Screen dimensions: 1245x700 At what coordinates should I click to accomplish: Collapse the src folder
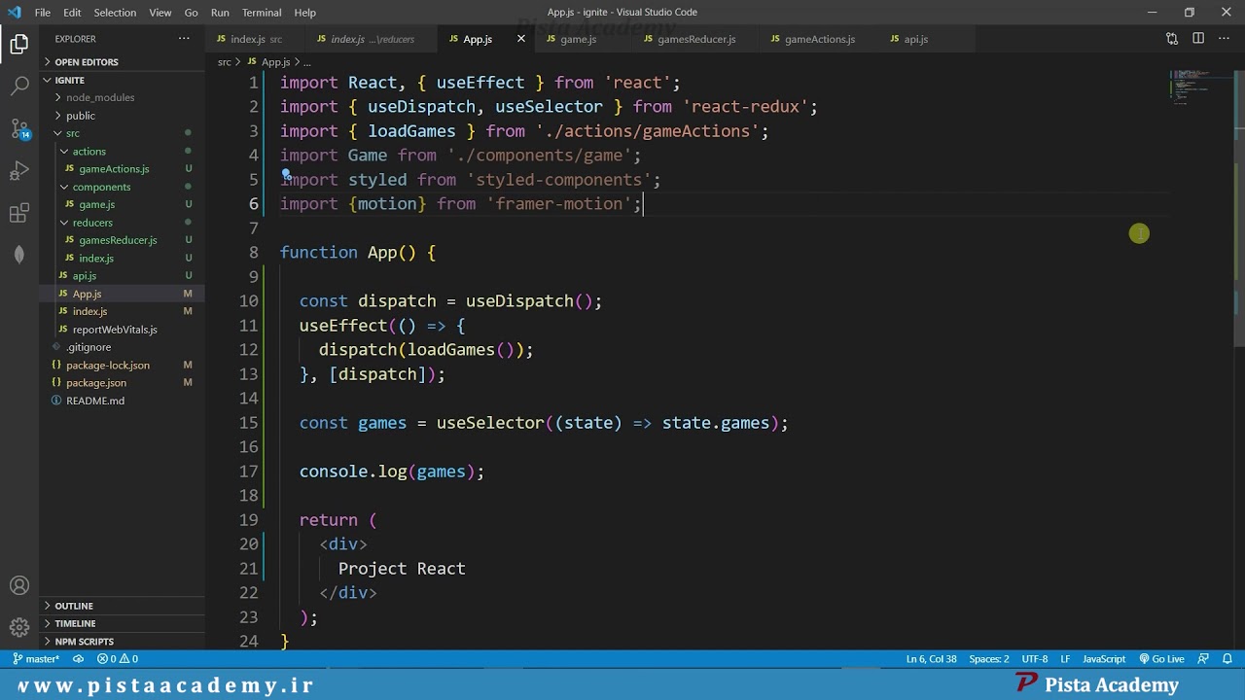73,133
